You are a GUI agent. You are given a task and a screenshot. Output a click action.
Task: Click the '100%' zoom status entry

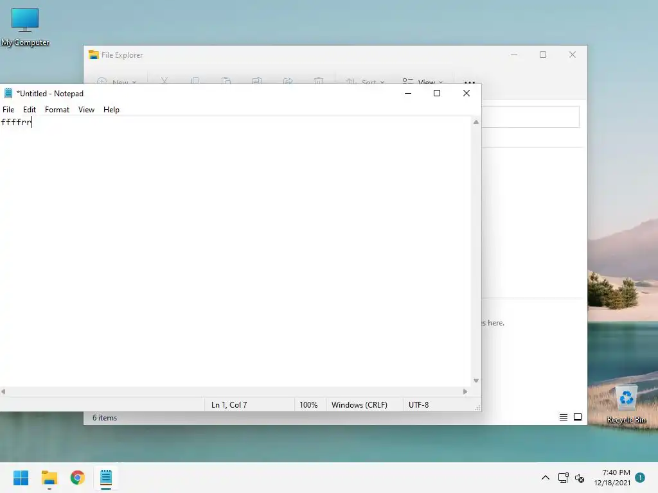[x=308, y=405]
